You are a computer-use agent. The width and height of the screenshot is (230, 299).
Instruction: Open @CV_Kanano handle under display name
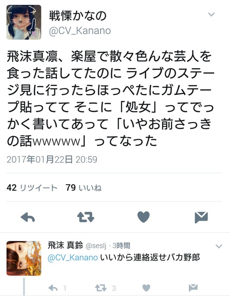[x=80, y=31]
